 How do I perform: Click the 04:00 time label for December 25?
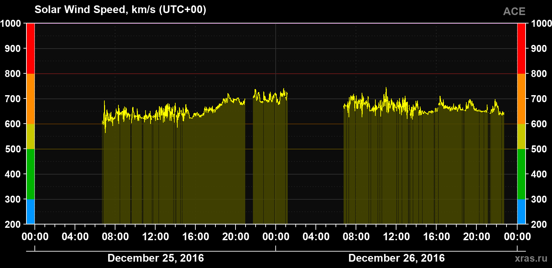click(75, 237)
